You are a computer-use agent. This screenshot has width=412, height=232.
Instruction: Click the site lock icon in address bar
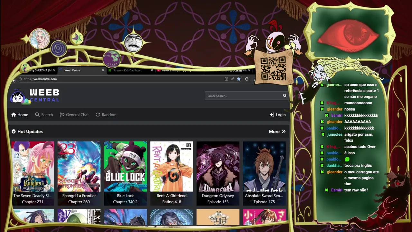click(x=20, y=79)
